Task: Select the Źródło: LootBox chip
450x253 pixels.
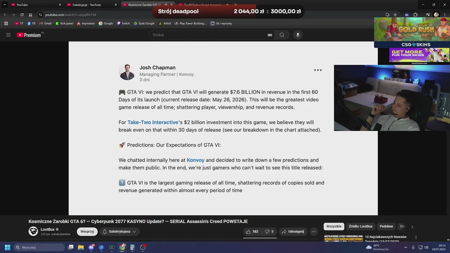Action: click(x=361, y=226)
